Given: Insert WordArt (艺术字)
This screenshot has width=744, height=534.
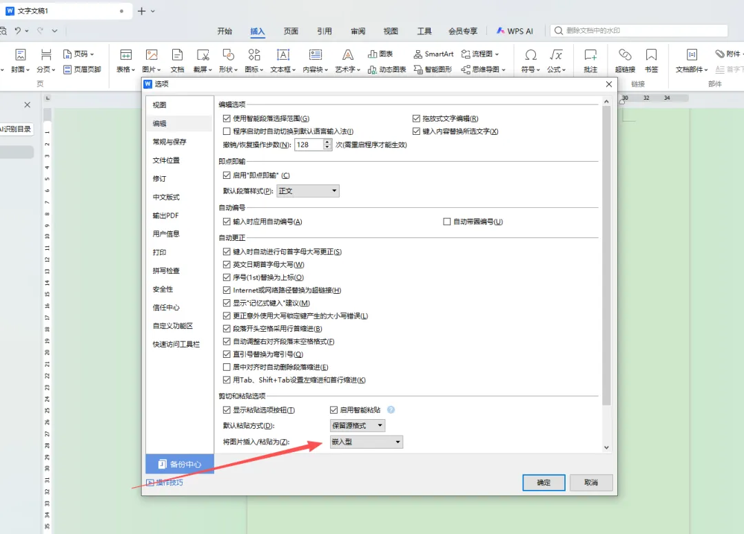Looking at the screenshot, I should click(x=347, y=61).
